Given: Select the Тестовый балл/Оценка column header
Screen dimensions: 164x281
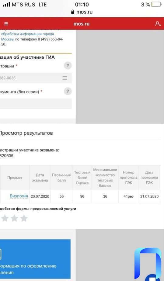Looking at the screenshot, I should point(82,177).
